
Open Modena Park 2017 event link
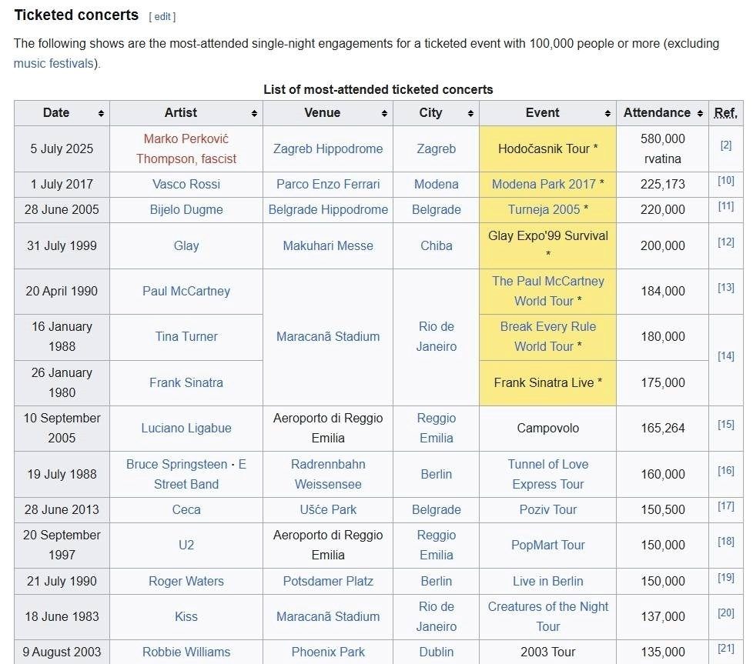[x=544, y=184]
